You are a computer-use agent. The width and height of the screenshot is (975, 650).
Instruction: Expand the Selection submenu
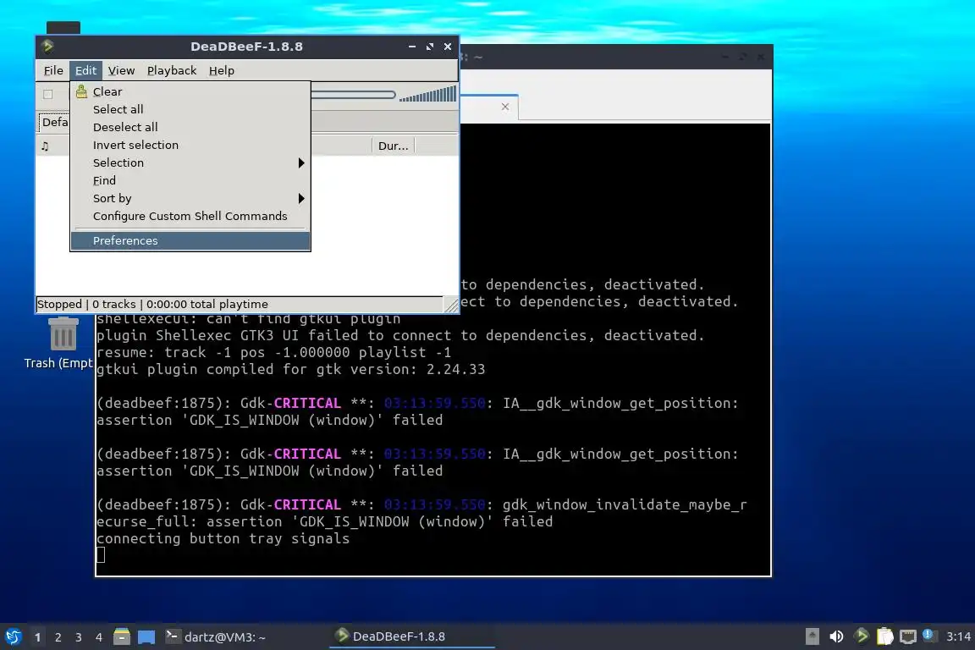[x=190, y=163]
